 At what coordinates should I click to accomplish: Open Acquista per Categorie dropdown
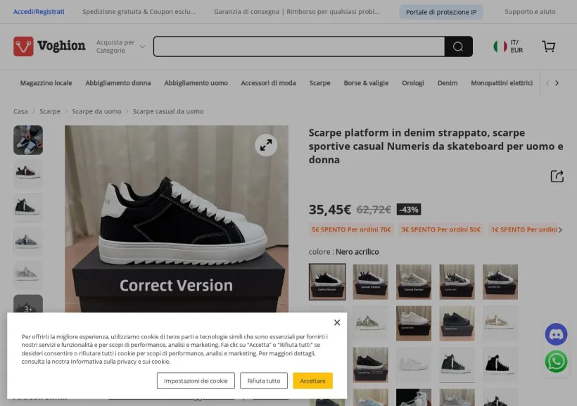pos(120,46)
